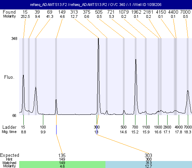The height and width of the screenshot is (168, 192).
Task: Click molarity value 252.5
Action: (25, 16)
